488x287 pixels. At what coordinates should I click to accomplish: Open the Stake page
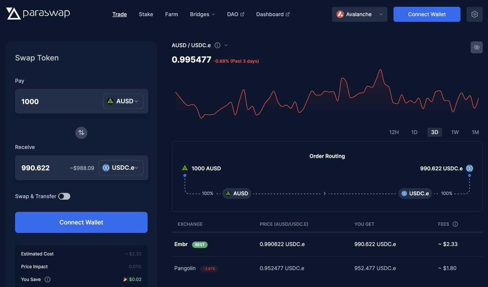[146, 14]
